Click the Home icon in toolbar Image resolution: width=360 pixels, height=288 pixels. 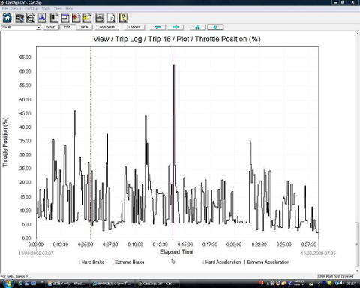tap(7, 18)
